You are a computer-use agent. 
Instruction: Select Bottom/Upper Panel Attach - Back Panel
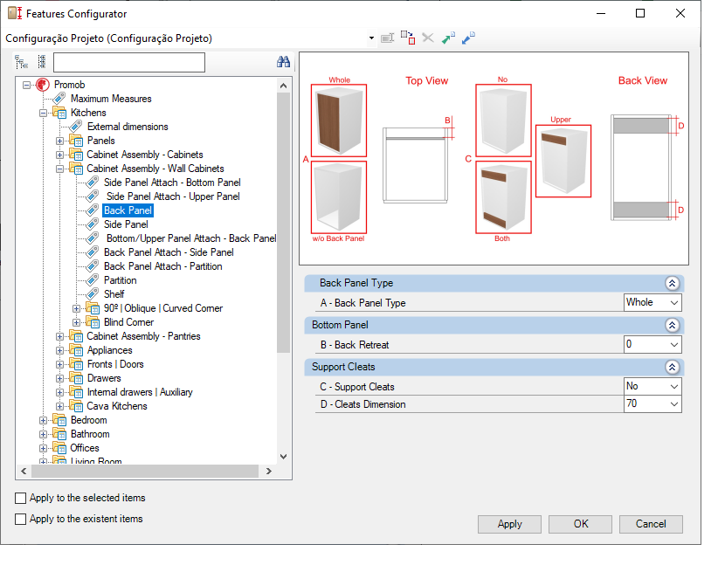[191, 238]
